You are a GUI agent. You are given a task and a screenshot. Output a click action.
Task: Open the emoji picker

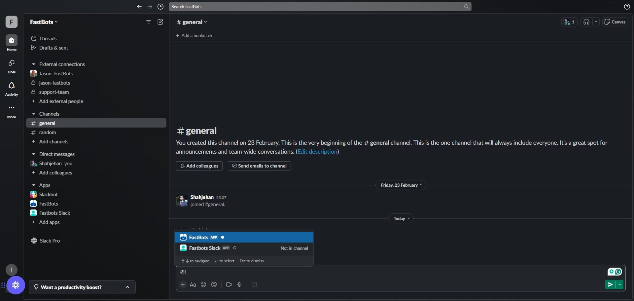click(203, 284)
